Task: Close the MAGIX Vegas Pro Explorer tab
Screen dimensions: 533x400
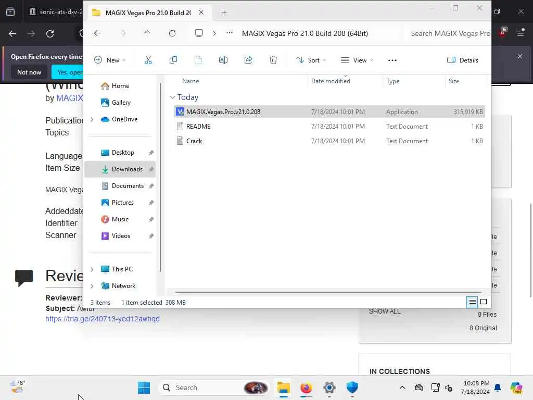Action: tap(201, 12)
